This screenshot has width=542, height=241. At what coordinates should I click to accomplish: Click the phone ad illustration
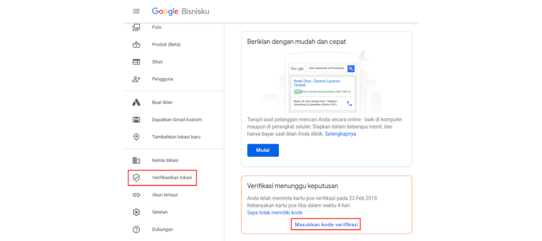point(322,82)
